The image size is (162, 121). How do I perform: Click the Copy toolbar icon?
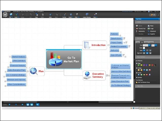(x=36, y=15)
